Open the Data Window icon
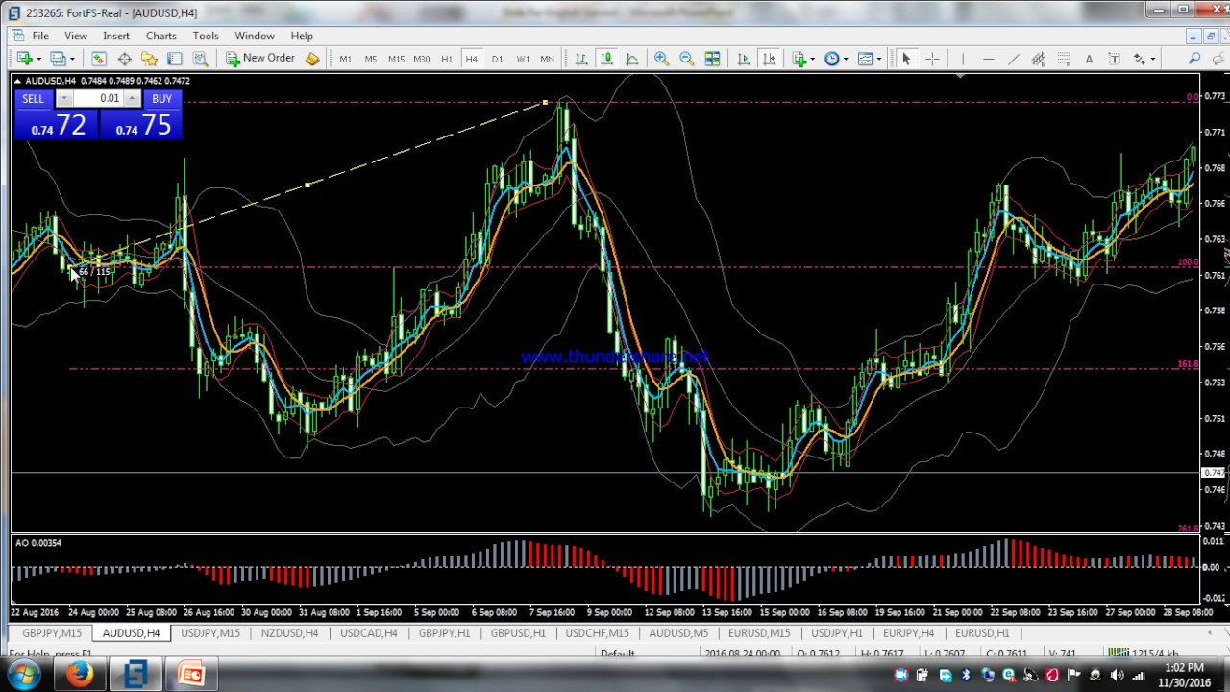 coord(124,59)
